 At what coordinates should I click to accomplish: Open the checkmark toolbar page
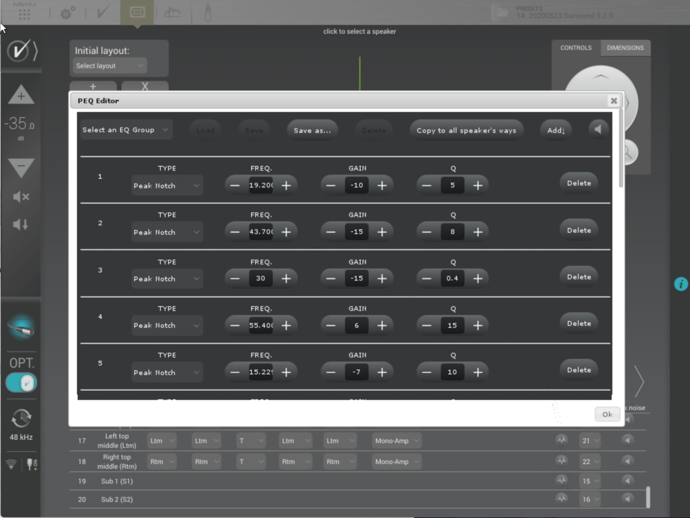(x=102, y=12)
